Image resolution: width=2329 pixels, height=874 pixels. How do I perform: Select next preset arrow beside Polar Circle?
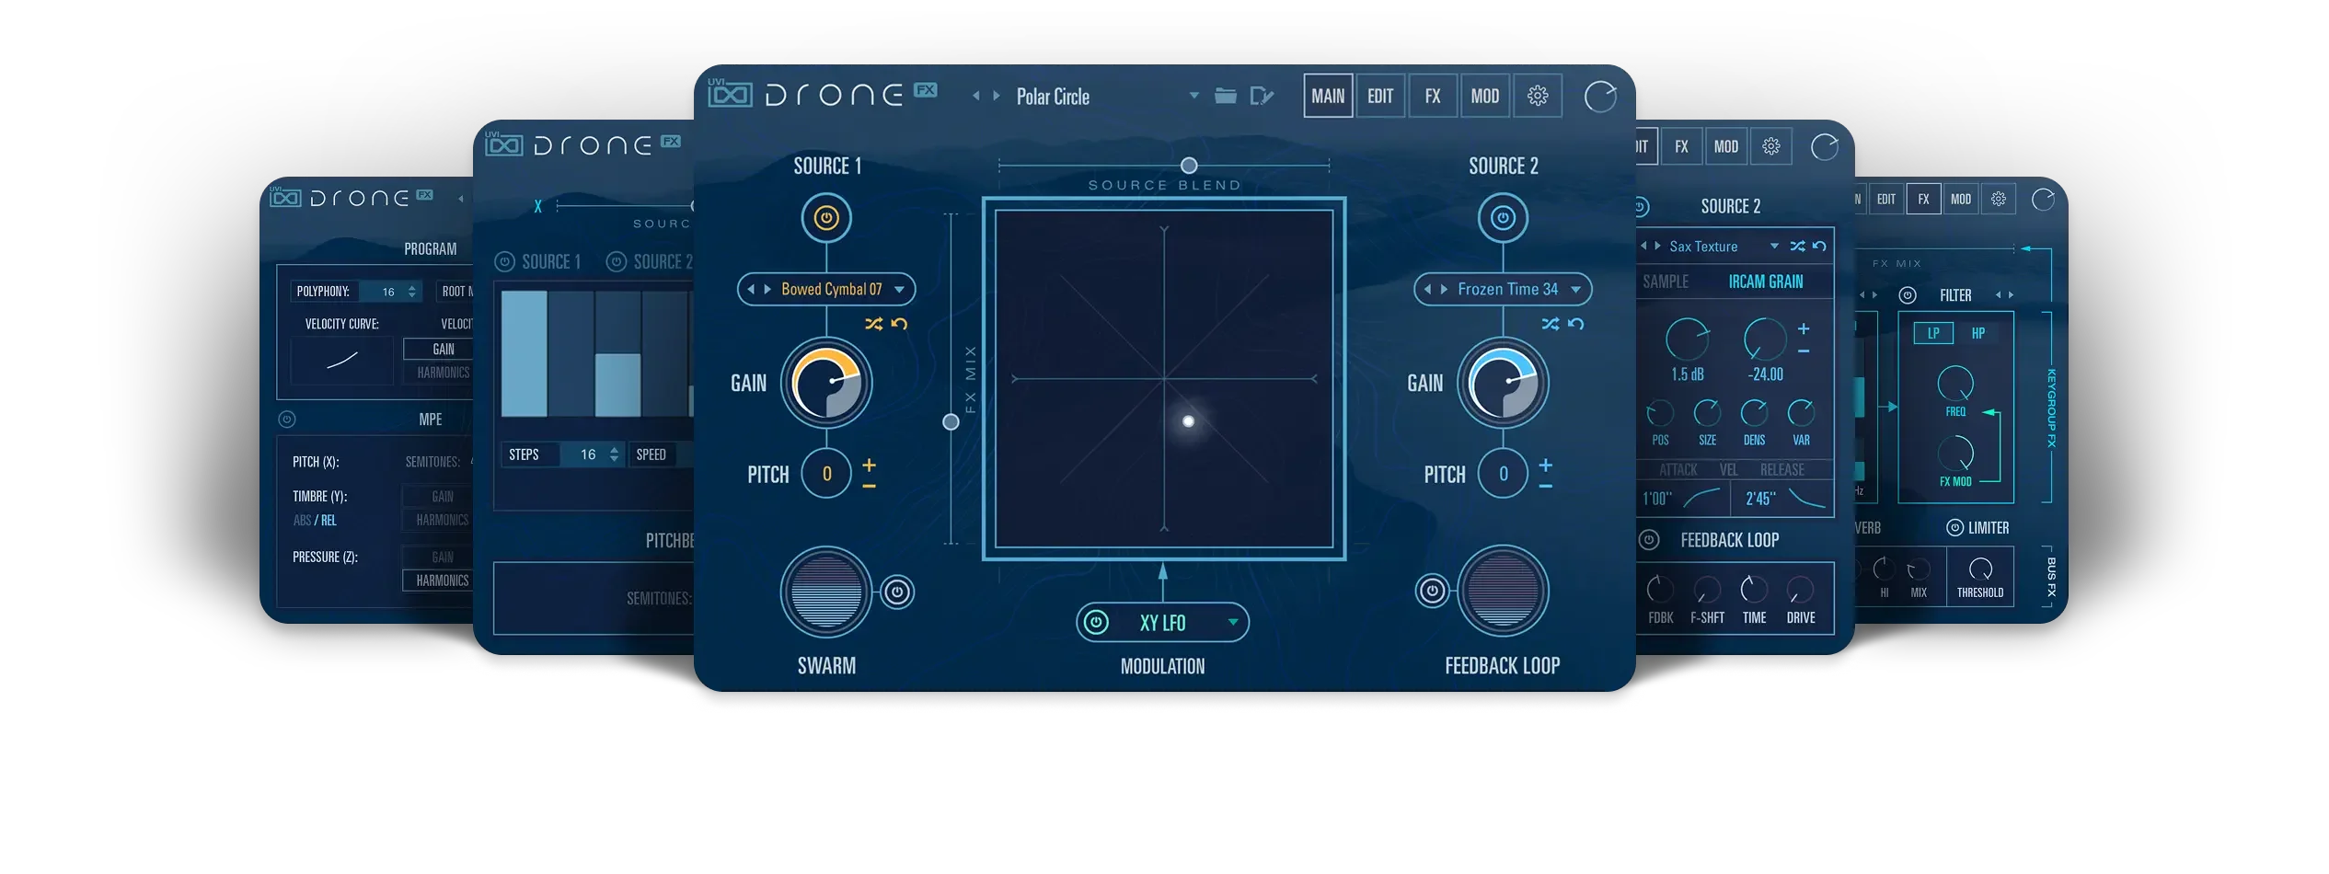tap(996, 96)
